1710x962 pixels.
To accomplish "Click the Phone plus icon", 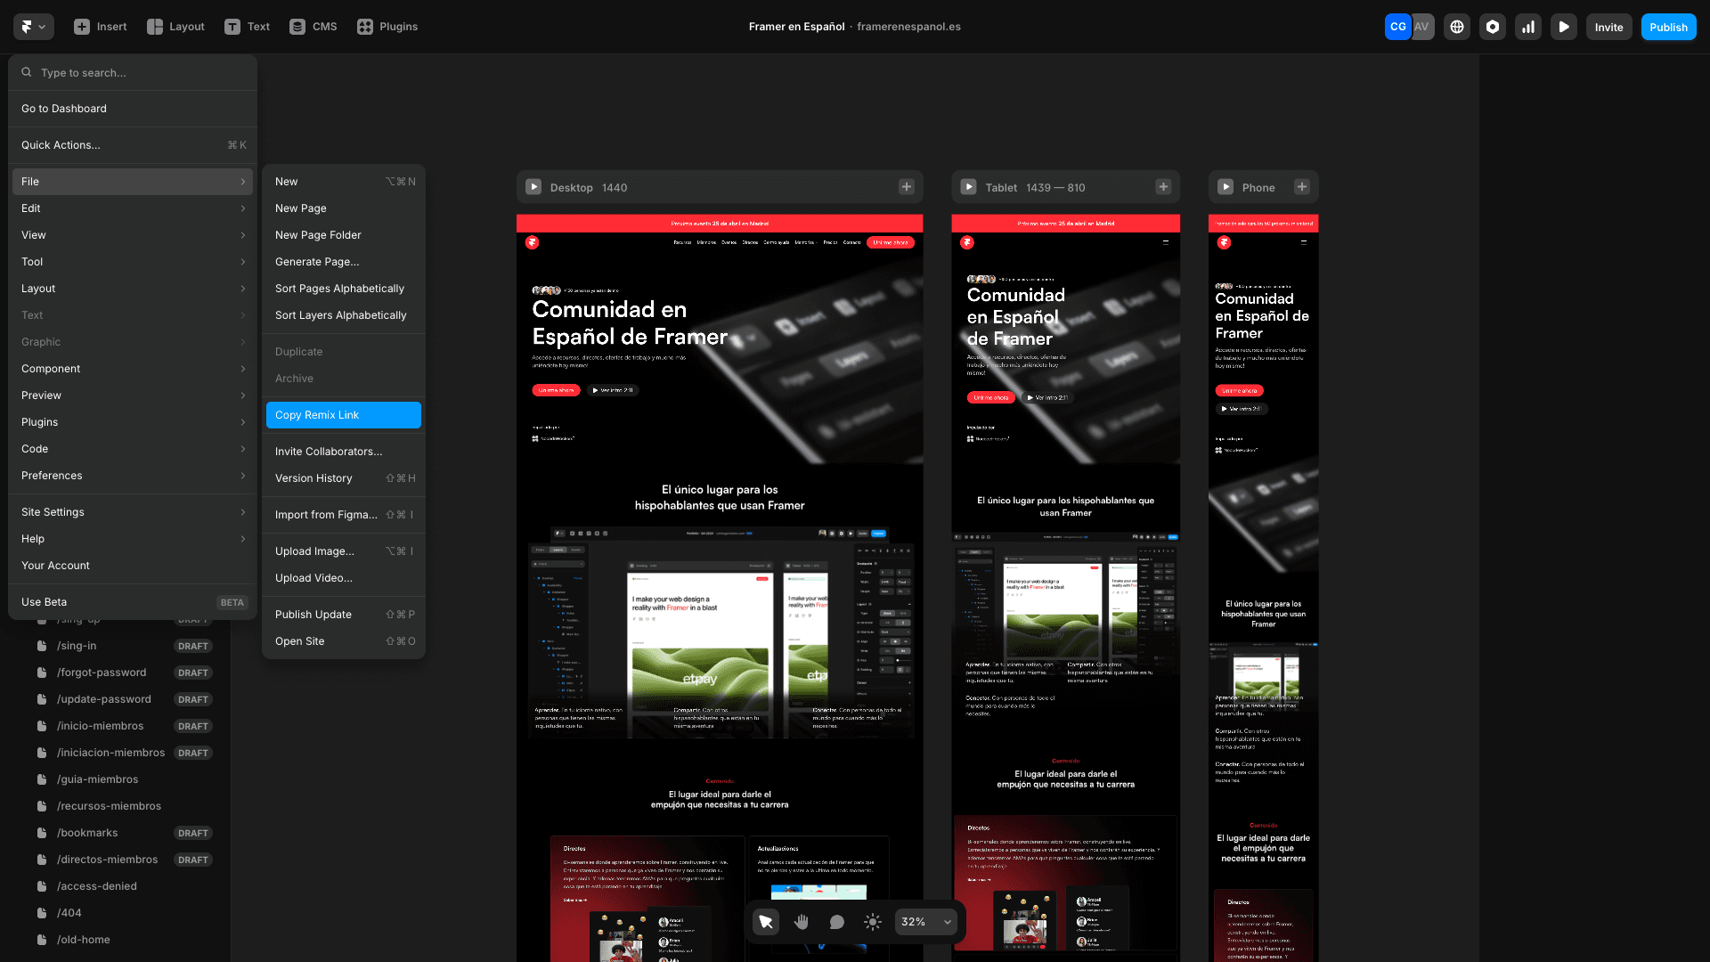I will click(1302, 187).
